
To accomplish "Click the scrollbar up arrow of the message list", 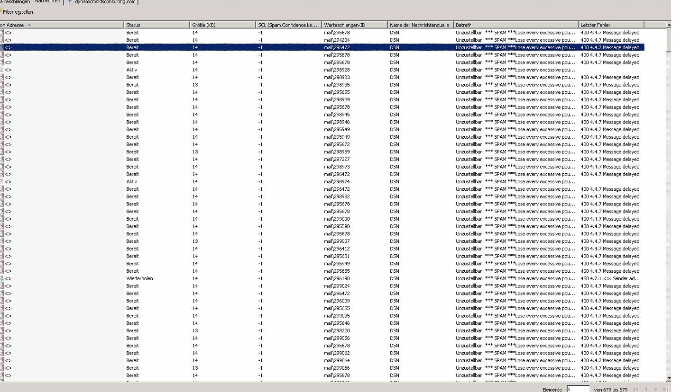I will 669,25.
